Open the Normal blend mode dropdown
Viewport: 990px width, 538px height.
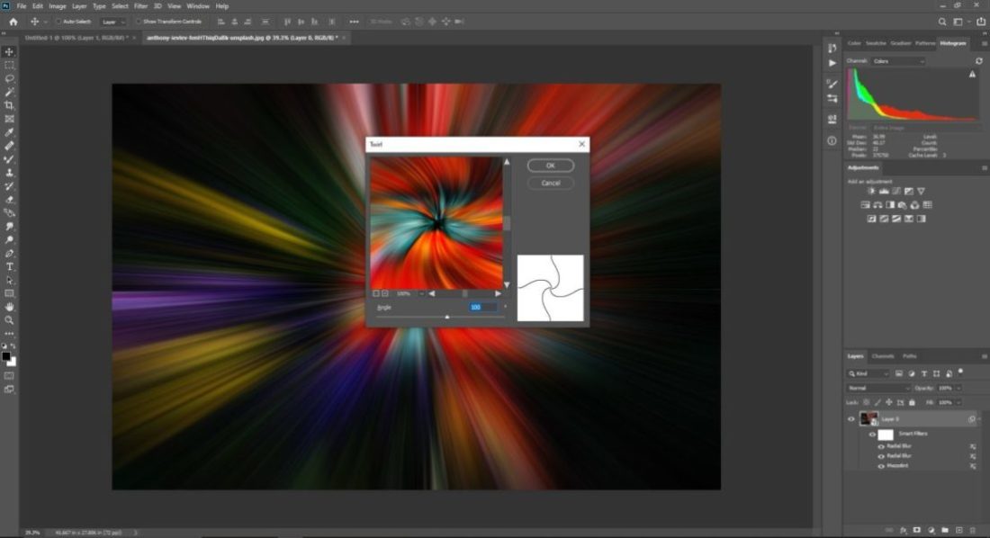pos(878,388)
